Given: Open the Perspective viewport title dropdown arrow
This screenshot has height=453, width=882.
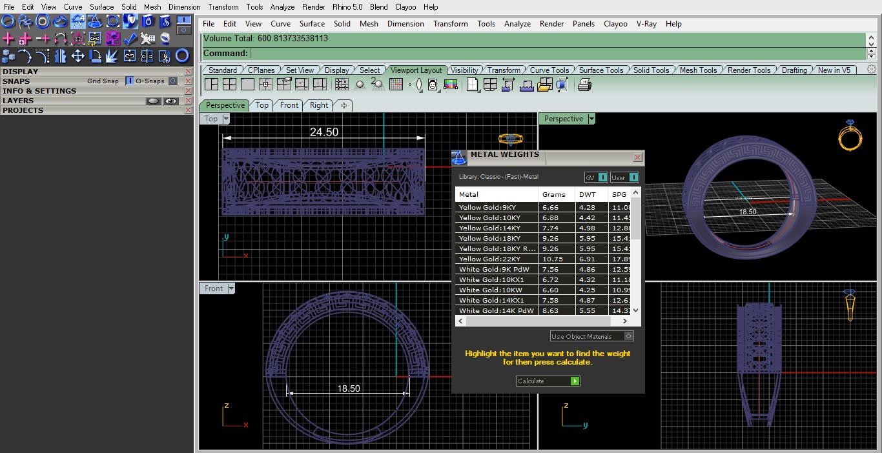Looking at the screenshot, I should (591, 119).
